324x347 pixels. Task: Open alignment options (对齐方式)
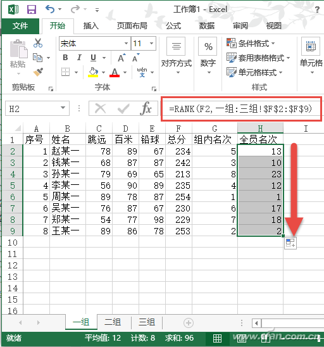click(177, 56)
